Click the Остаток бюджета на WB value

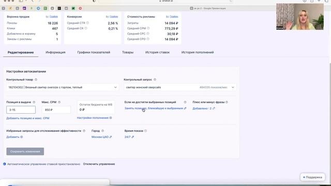pyautogui.click(x=82, y=110)
